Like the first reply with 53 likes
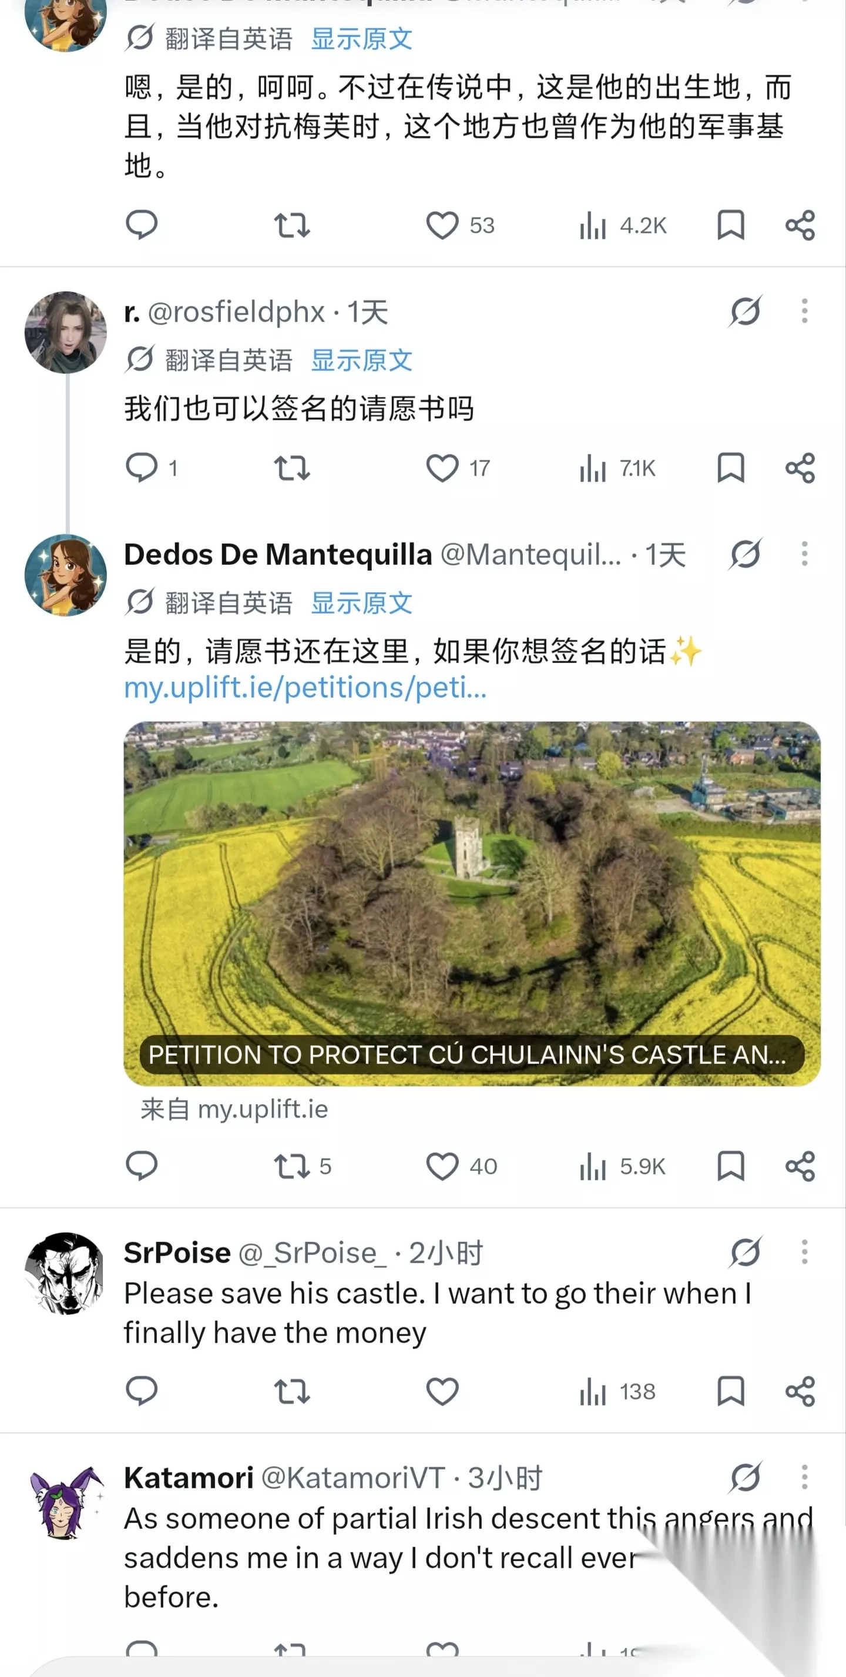The width and height of the screenshot is (846, 1677). coord(442,225)
